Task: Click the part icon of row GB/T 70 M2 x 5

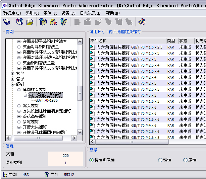Action: (93, 83)
